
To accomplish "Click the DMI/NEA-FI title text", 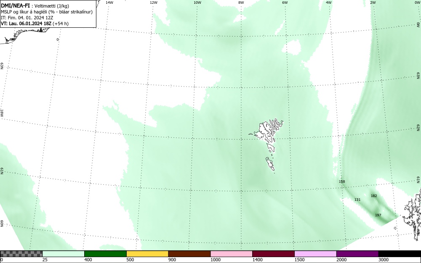I will point(15,5).
